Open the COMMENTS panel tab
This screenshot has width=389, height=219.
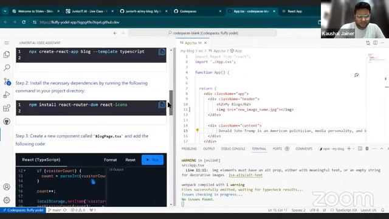[304, 148]
